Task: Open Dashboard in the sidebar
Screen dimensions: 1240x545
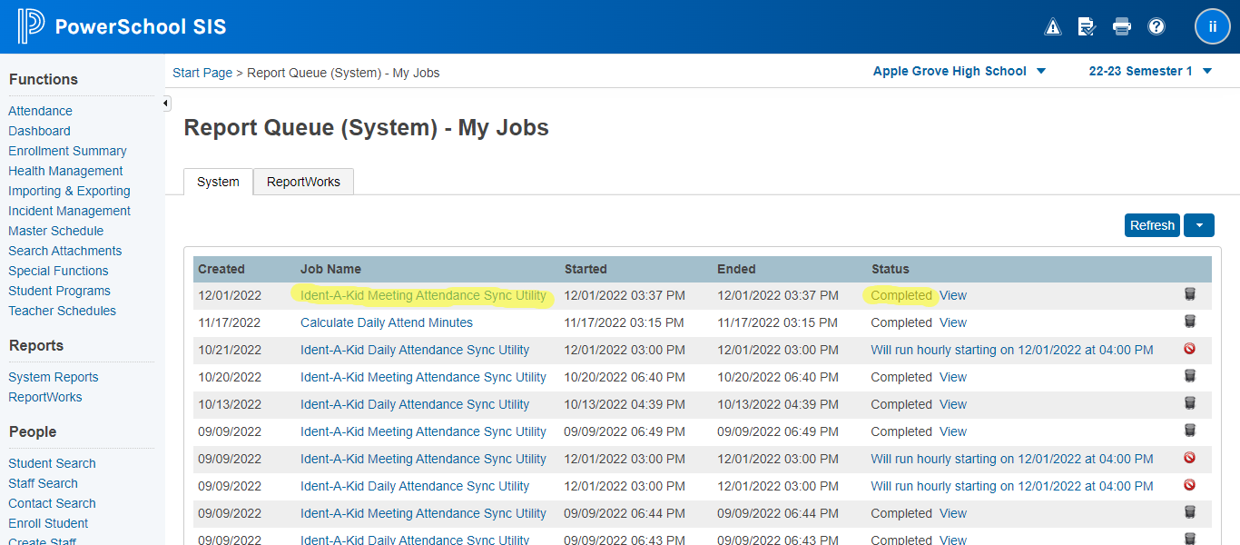Action: pyautogui.click(x=39, y=131)
